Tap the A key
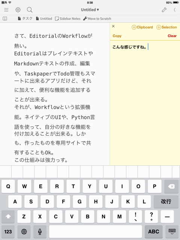 click(15, 201)
